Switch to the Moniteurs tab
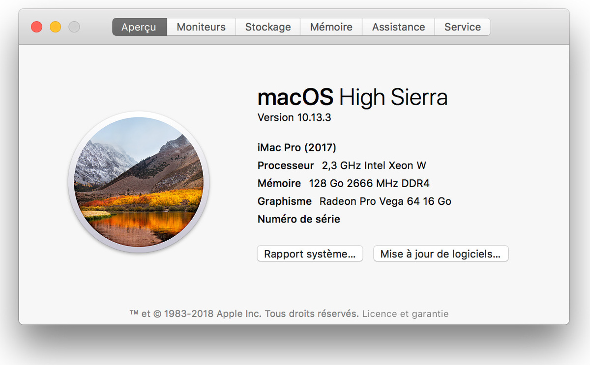This screenshot has height=365, width=590. pyautogui.click(x=201, y=27)
